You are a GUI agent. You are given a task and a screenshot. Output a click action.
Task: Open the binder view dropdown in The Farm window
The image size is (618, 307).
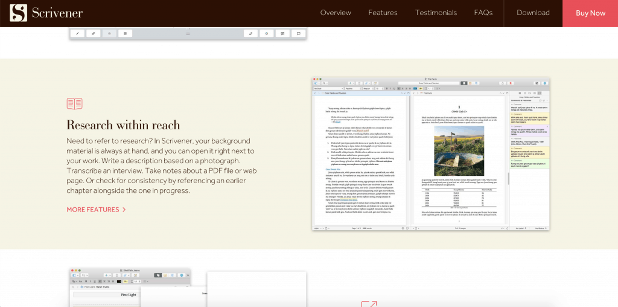[x=316, y=83]
